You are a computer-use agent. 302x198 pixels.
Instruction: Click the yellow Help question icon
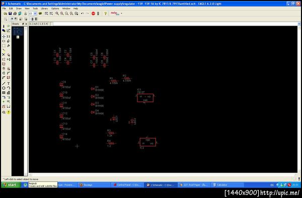click(x=105, y=14)
